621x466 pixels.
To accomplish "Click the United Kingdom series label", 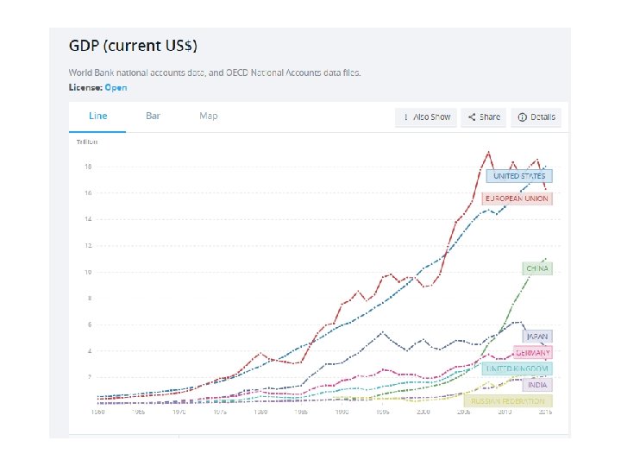I will pyautogui.click(x=517, y=368).
